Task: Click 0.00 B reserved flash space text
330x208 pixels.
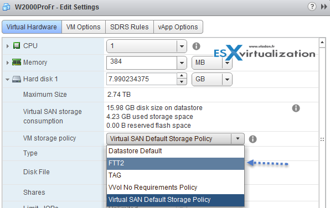Action: [148, 126]
